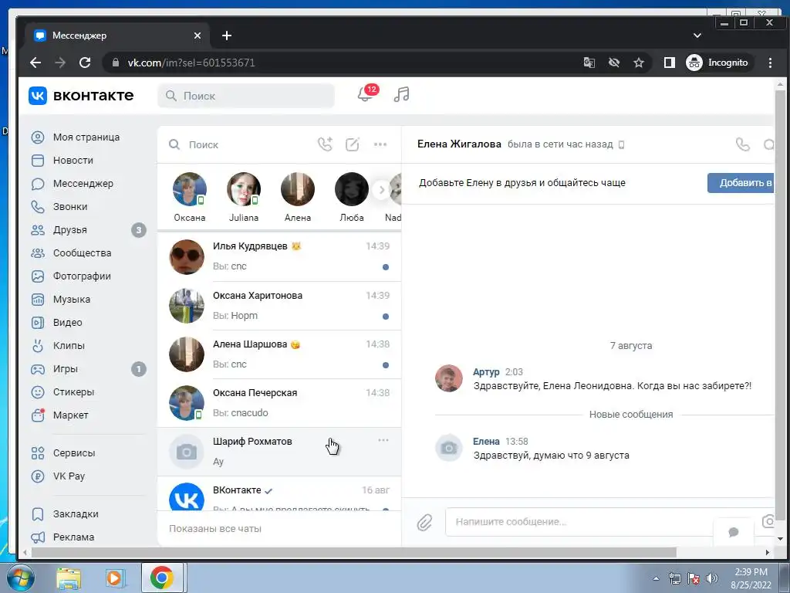The width and height of the screenshot is (790, 593).
Task: Open Елена Жигалова profile name link
Action: [x=459, y=144]
